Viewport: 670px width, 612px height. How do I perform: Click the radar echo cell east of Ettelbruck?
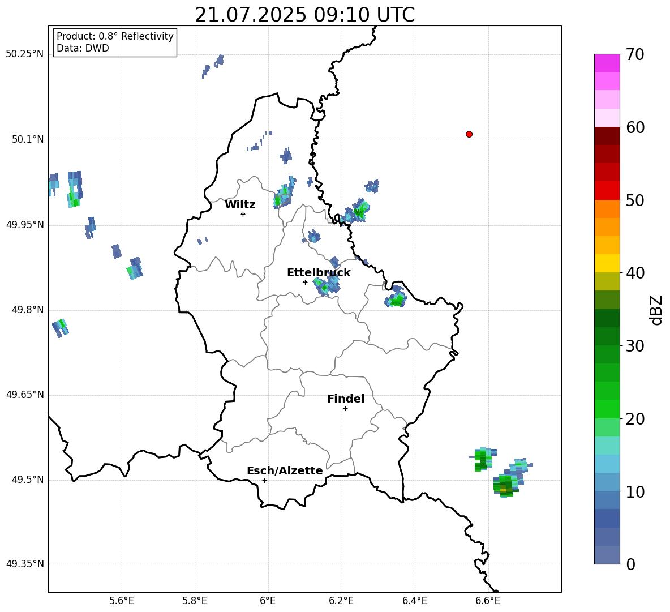point(327,285)
